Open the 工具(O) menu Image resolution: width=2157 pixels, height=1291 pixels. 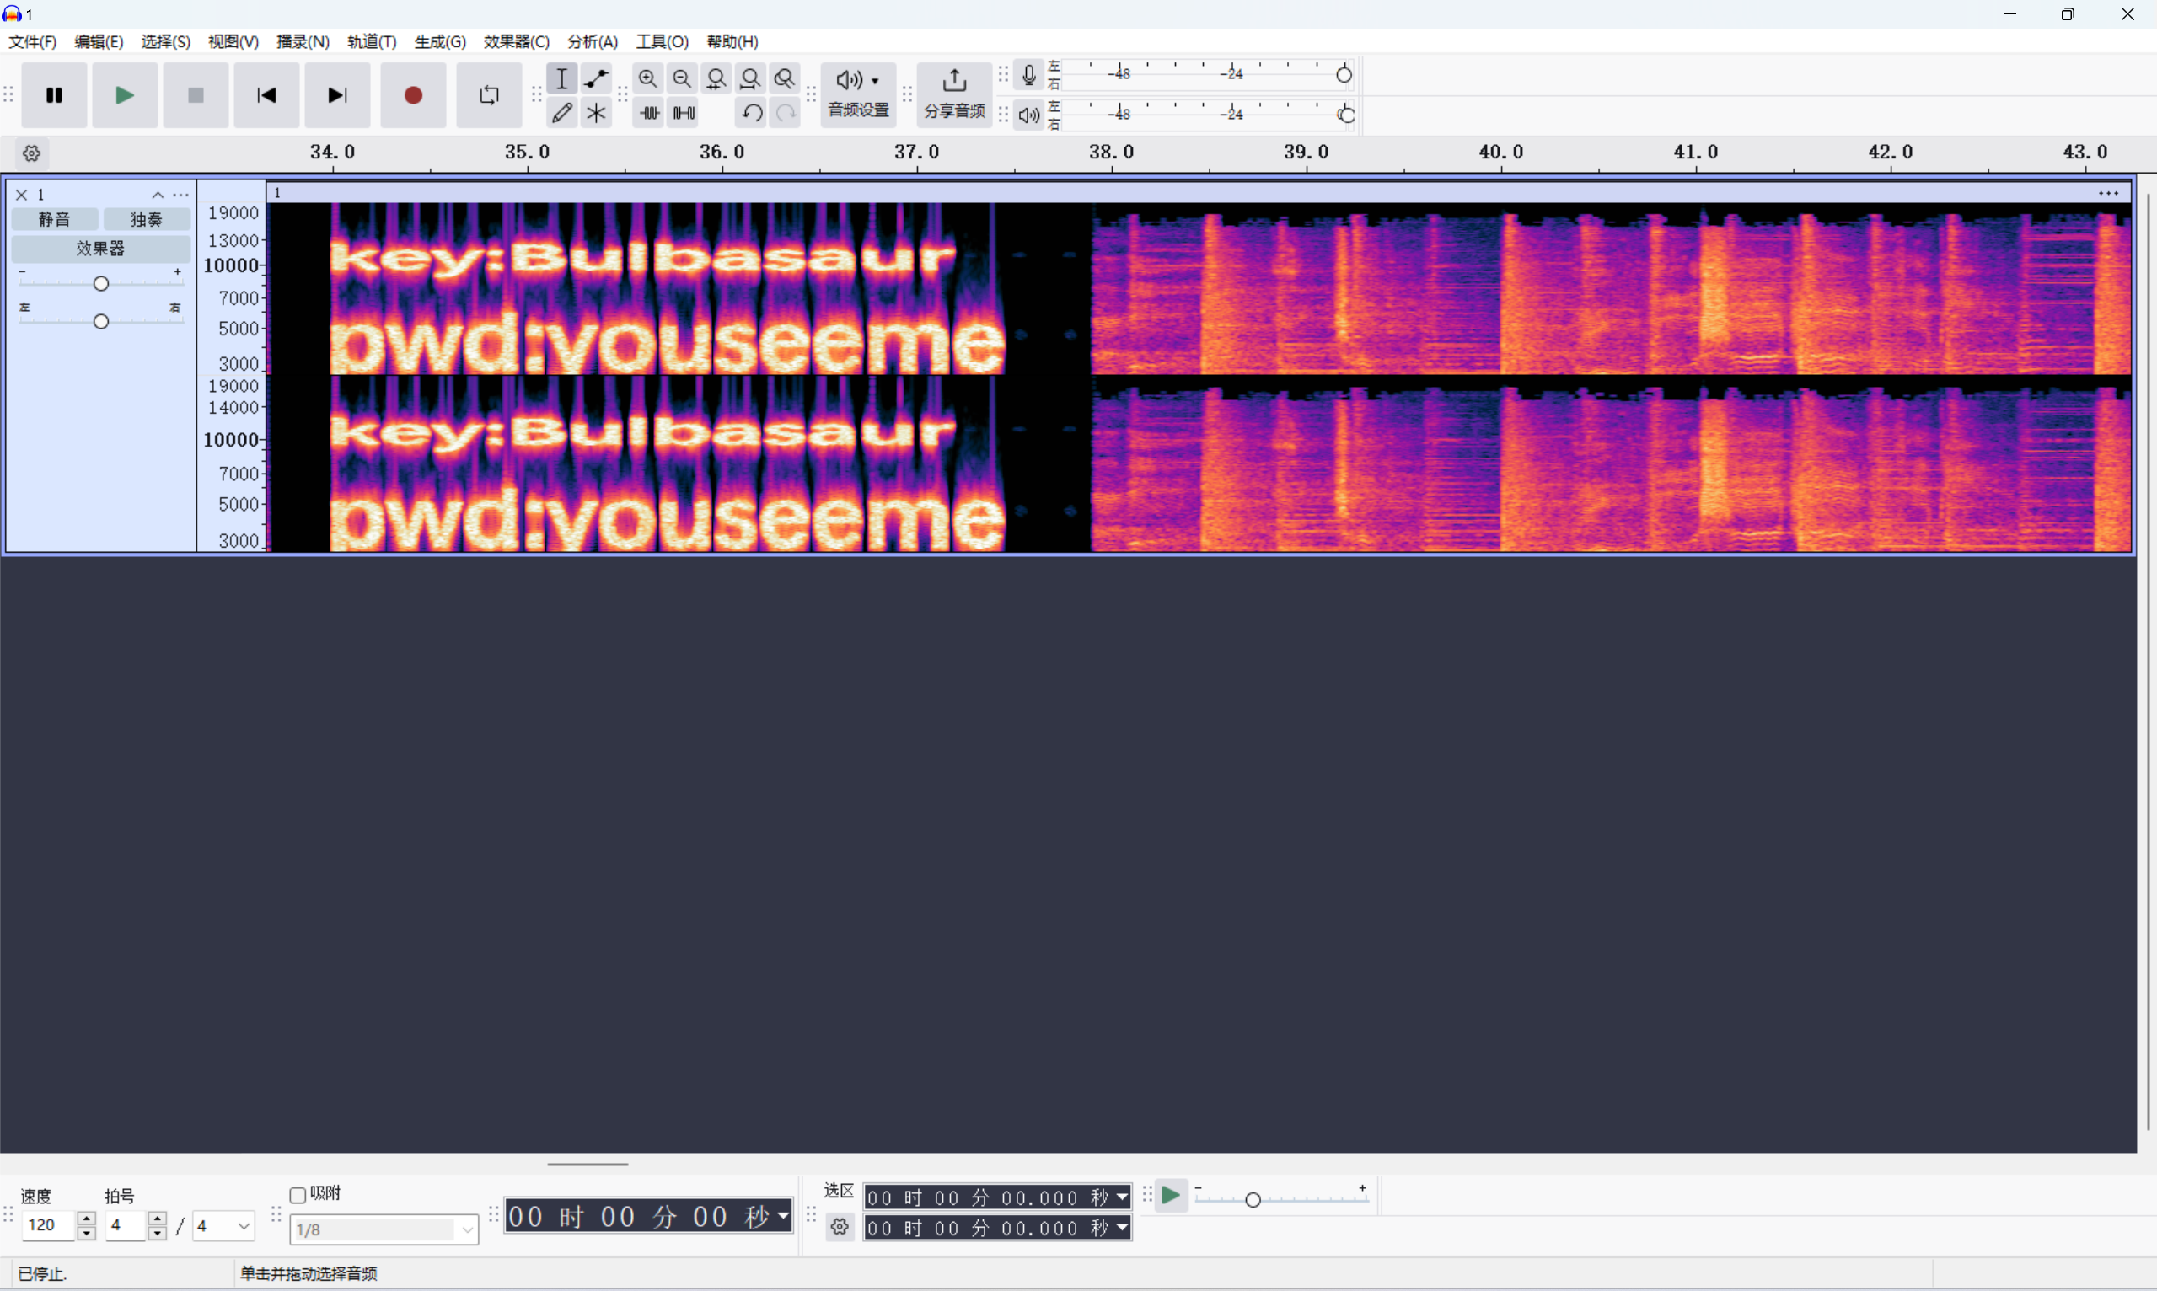[x=663, y=42]
